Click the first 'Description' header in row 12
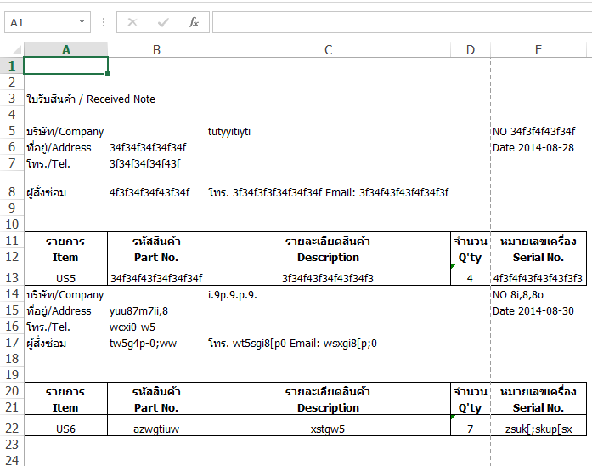 point(328,258)
